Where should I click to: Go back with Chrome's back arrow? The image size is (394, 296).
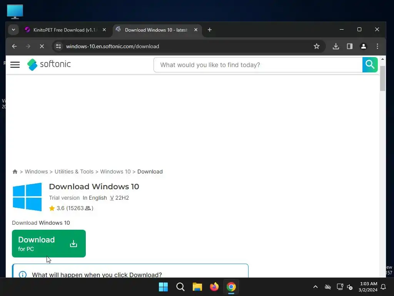click(x=14, y=46)
